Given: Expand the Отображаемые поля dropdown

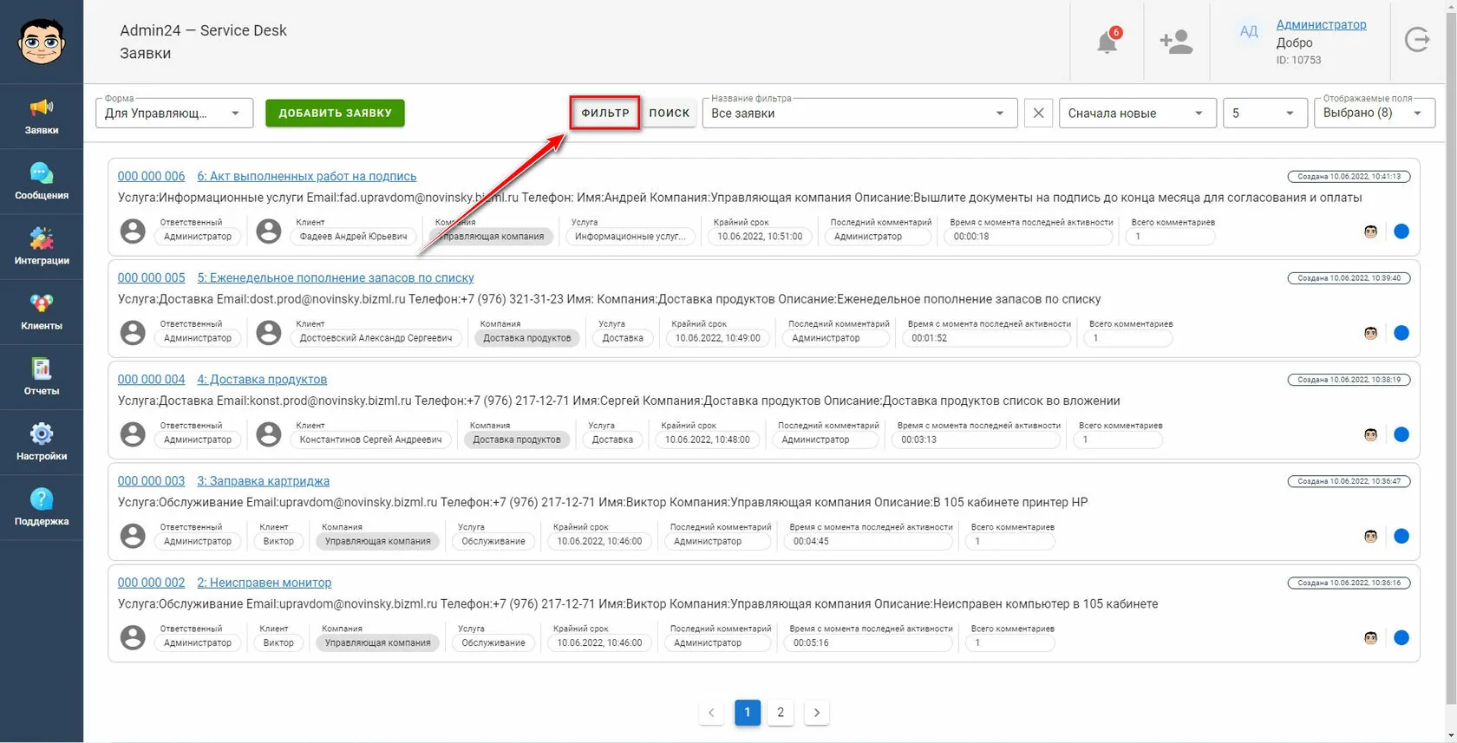Looking at the screenshot, I should click(x=1375, y=113).
